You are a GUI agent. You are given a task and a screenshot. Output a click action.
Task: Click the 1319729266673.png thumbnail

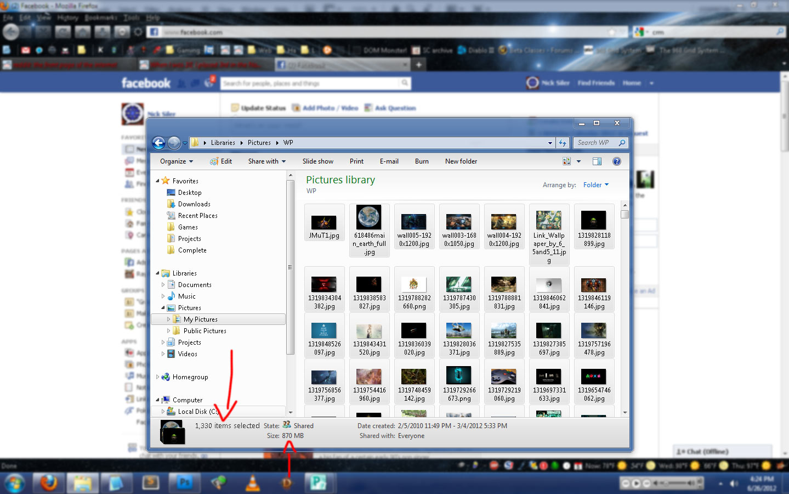pyautogui.click(x=459, y=375)
